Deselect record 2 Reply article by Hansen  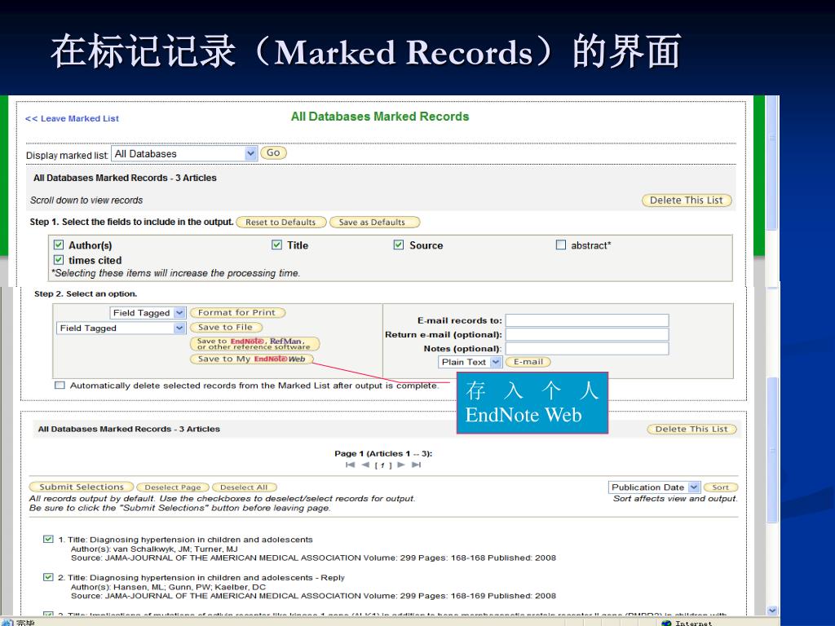click(48, 577)
